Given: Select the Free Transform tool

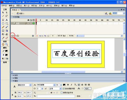Looking at the screenshot, I should pyautogui.click(x=3, y=31).
